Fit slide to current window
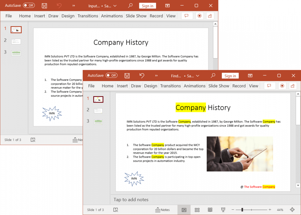Screen dimensions: 301x215 [292, 210]
